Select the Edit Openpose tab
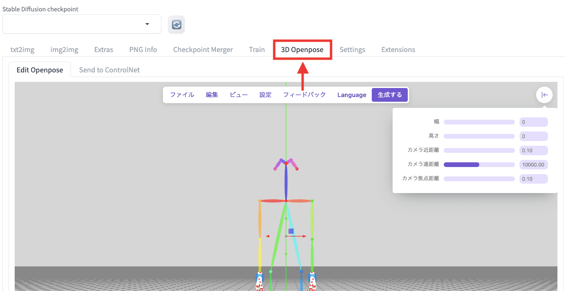The height and width of the screenshot is (291, 565). pos(40,70)
